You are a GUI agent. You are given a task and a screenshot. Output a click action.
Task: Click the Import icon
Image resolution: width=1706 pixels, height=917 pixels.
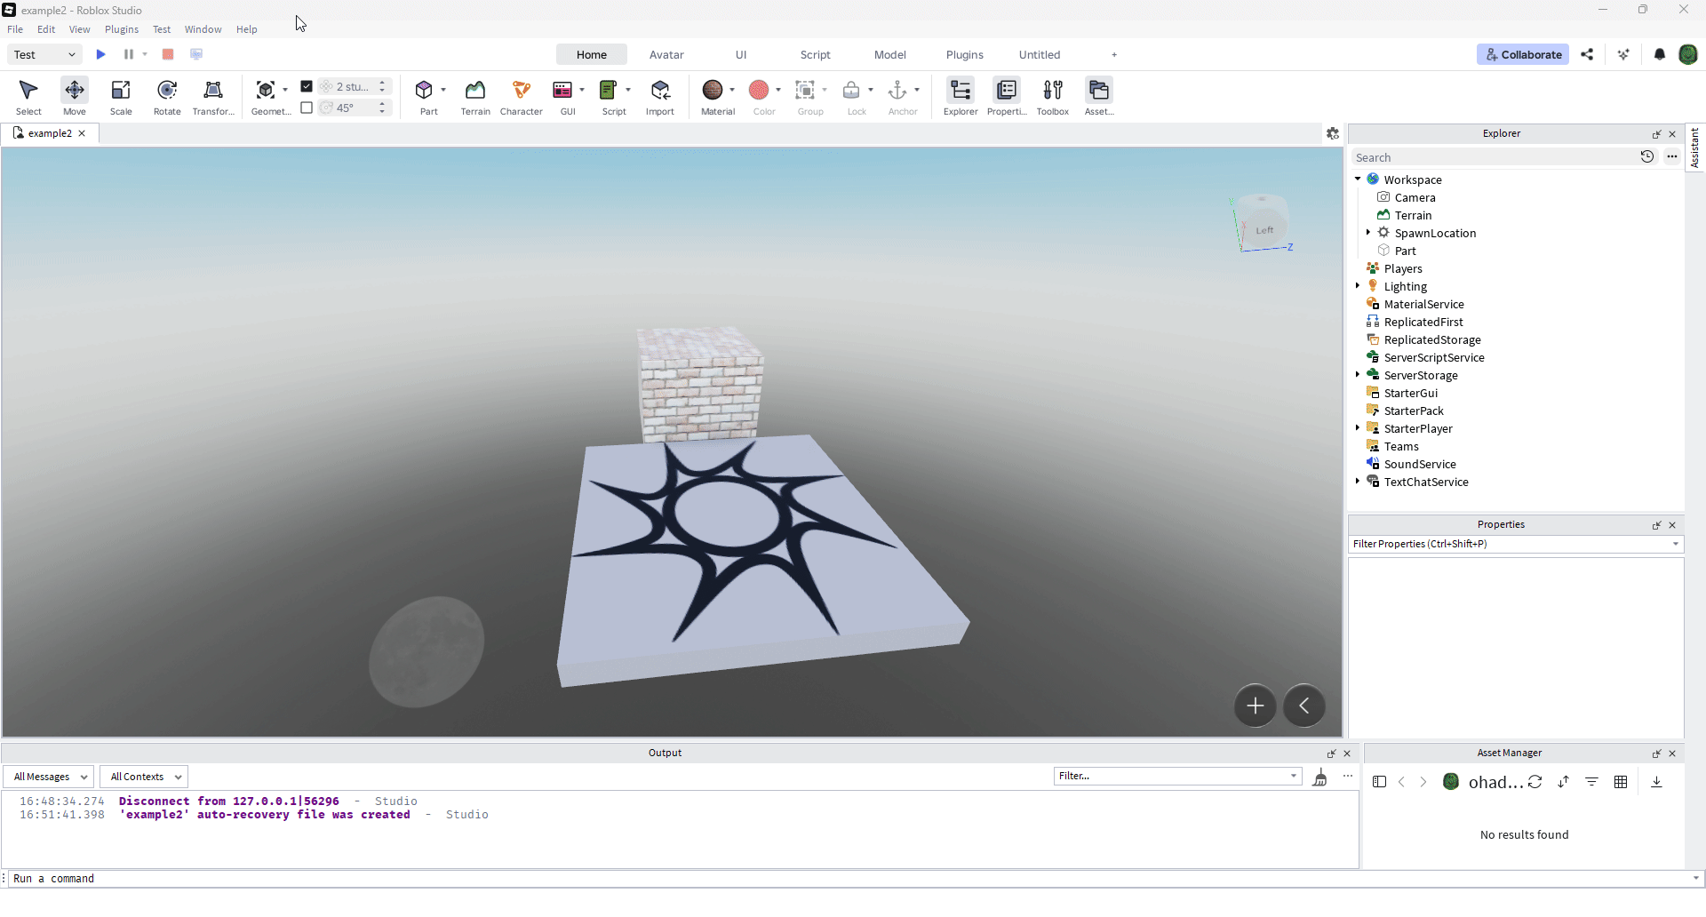click(x=659, y=96)
